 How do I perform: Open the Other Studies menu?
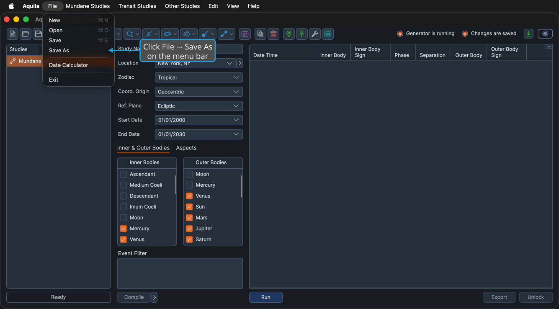pos(182,6)
